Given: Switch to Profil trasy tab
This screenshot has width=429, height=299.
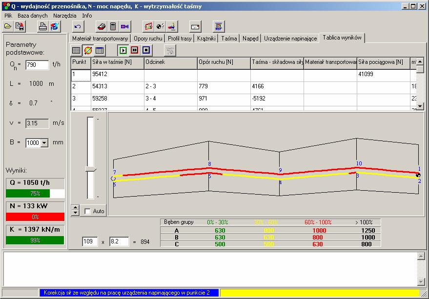Looking at the screenshot, I should (x=180, y=39).
